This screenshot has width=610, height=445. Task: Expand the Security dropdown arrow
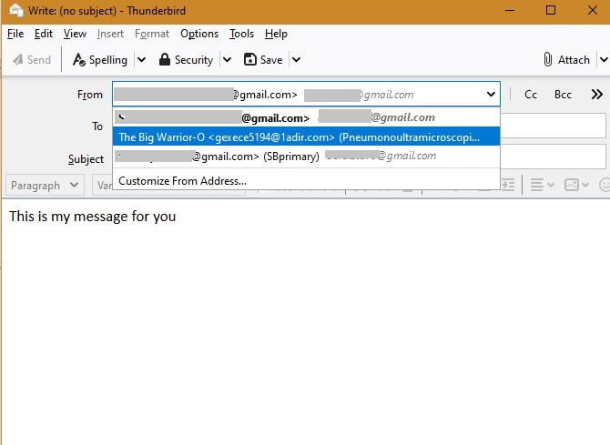coord(228,60)
